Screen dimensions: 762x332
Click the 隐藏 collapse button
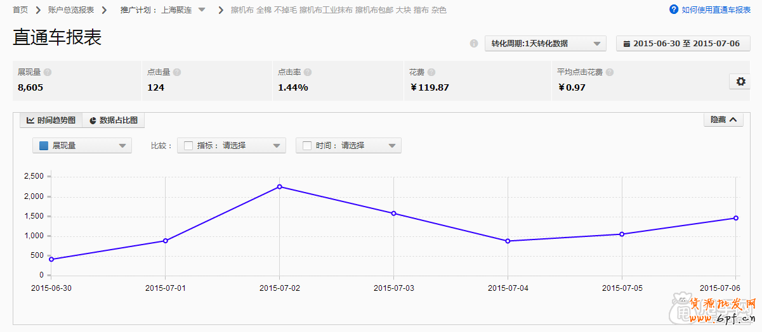tap(723, 120)
